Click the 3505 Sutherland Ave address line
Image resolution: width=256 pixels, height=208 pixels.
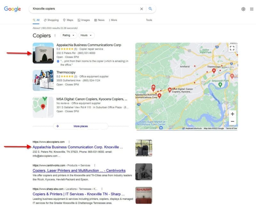pyautogui.click(x=68, y=81)
